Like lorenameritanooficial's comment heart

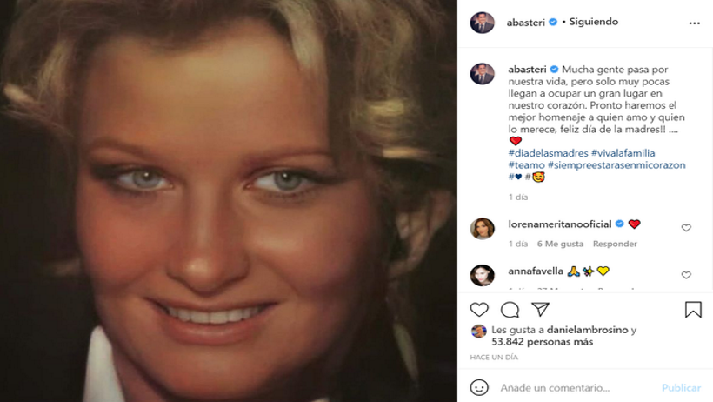pos(686,228)
